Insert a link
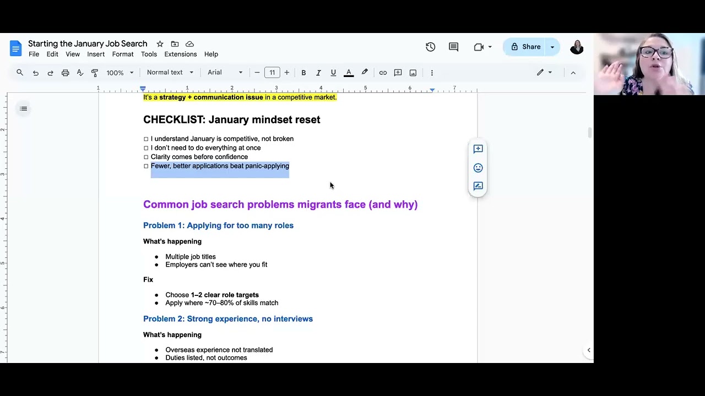Screen dimensions: 705x396 pos(383,73)
